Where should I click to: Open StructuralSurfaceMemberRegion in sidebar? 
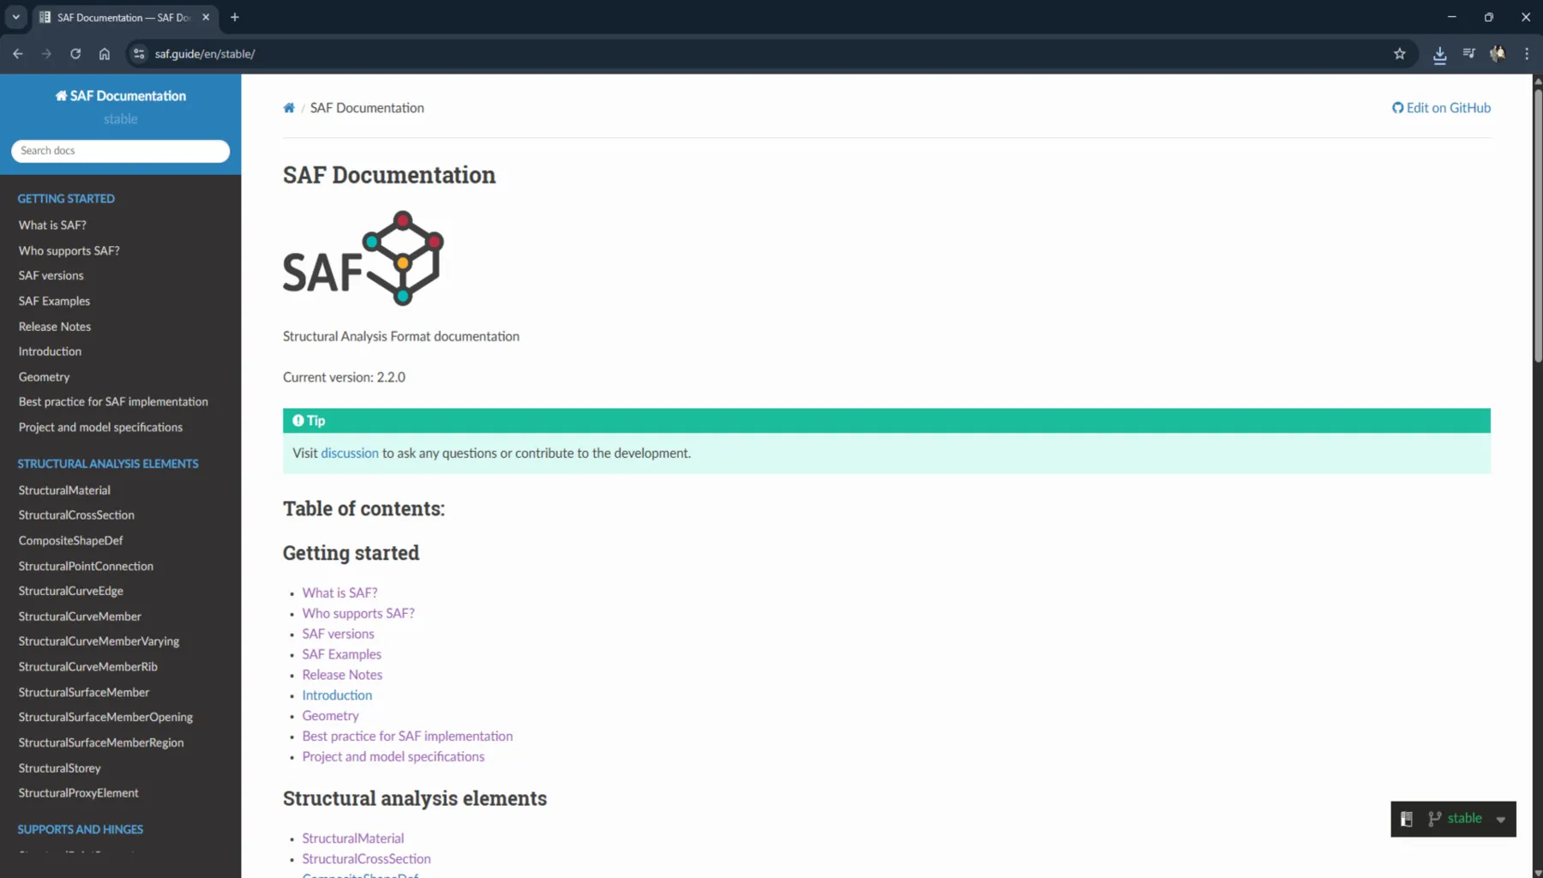tap(101, 743)
